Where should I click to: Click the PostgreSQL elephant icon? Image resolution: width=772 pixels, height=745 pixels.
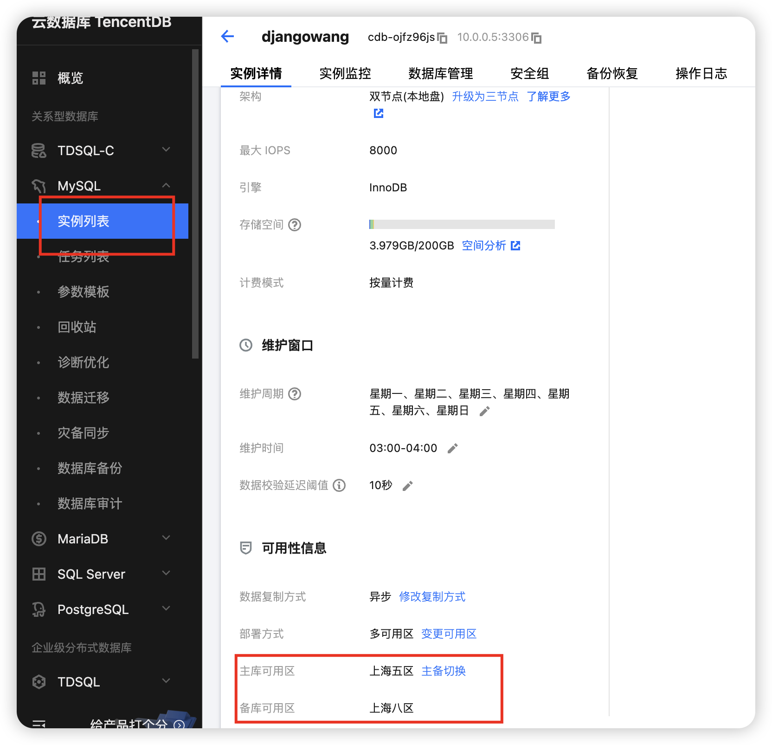[x=39, y=609]
